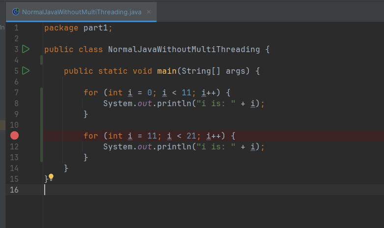Click the VCS change marker beside line 4
This screenshot has width=384, height=228.
coord(42,60)
